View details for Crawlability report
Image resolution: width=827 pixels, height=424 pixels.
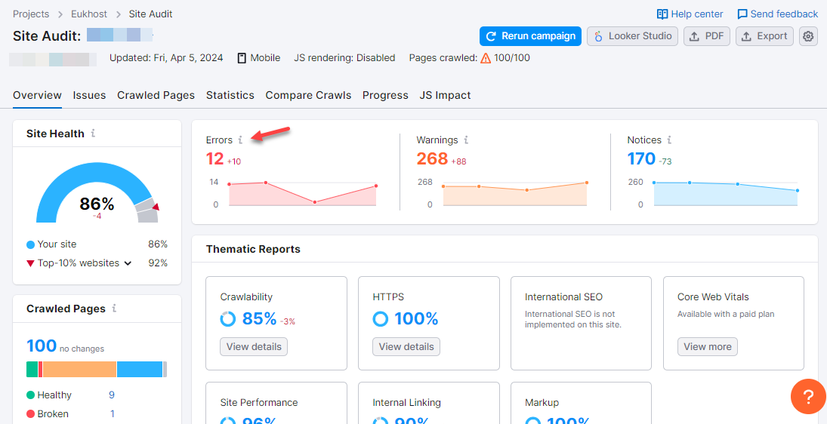pyautogui.click(x=254, y=347)
